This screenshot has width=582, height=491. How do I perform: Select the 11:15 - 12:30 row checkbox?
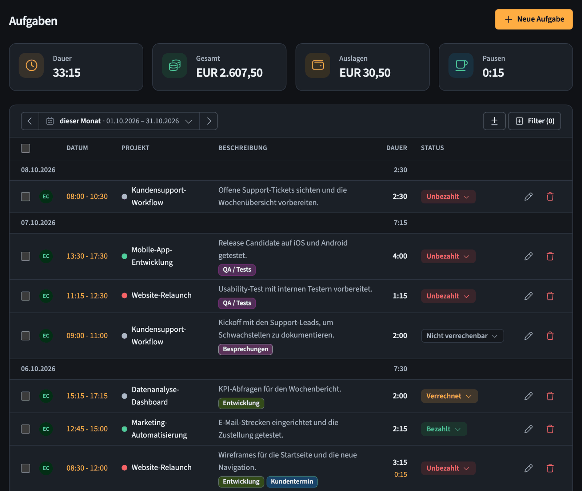tap(25, 296)
